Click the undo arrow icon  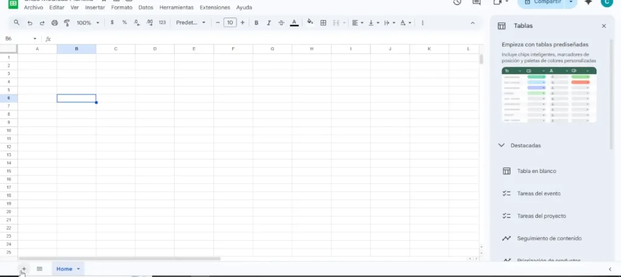30,23
